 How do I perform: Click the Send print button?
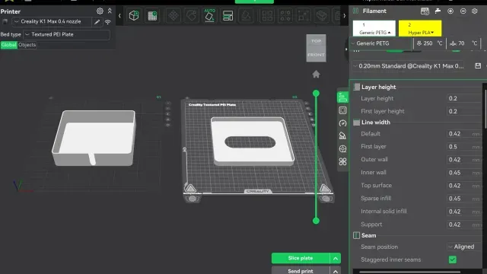tap(301, 271)
